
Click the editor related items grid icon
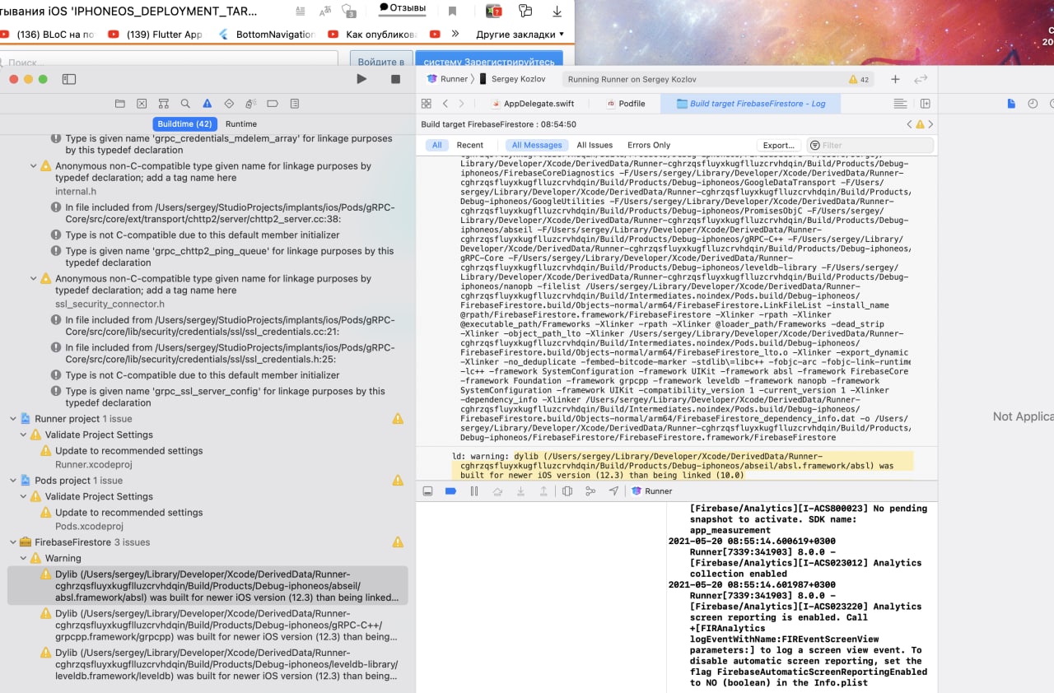427,104
